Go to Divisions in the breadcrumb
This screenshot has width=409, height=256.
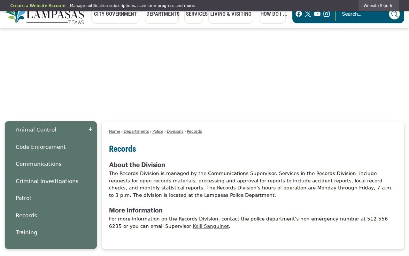175,132
